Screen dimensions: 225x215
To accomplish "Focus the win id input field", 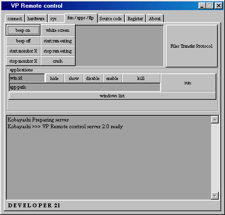I will point(27,78).
